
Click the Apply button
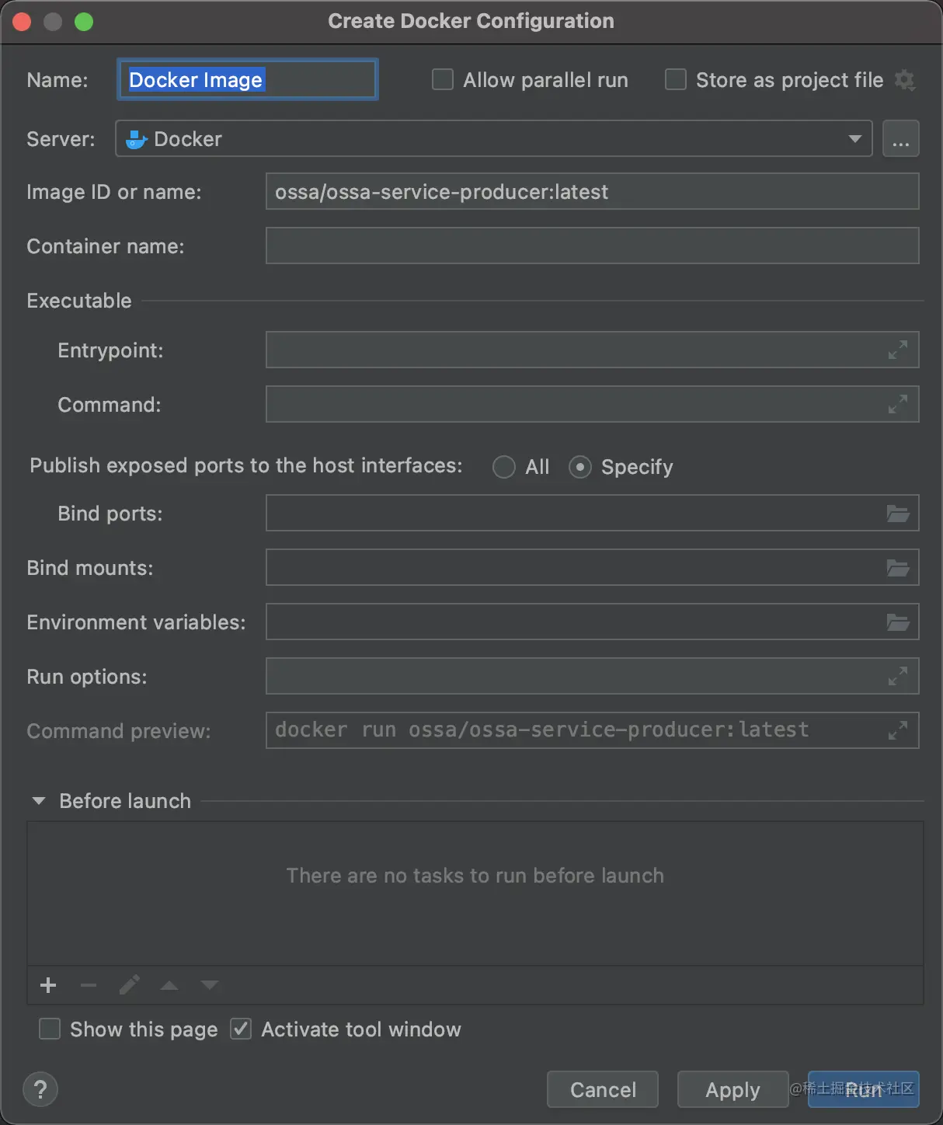(x=732, y=1089)
